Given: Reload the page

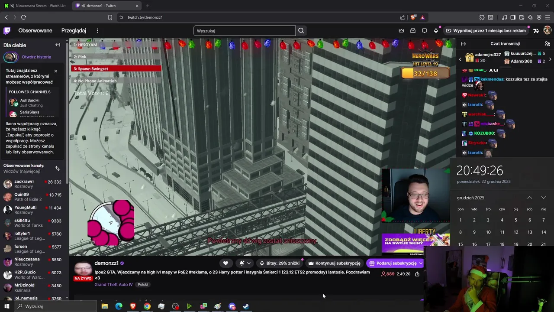Looking at the screenshot, I should [x=23, y=17].
